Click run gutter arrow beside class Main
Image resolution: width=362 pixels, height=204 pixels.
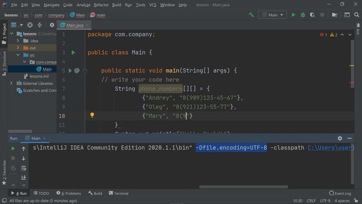click(73, 53)
